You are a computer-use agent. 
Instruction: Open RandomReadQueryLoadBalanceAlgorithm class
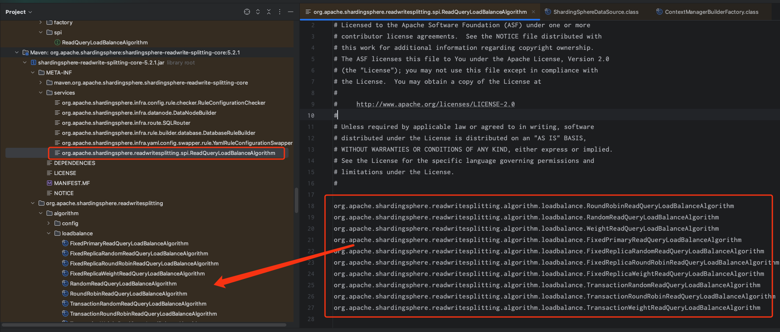(123, 283)
